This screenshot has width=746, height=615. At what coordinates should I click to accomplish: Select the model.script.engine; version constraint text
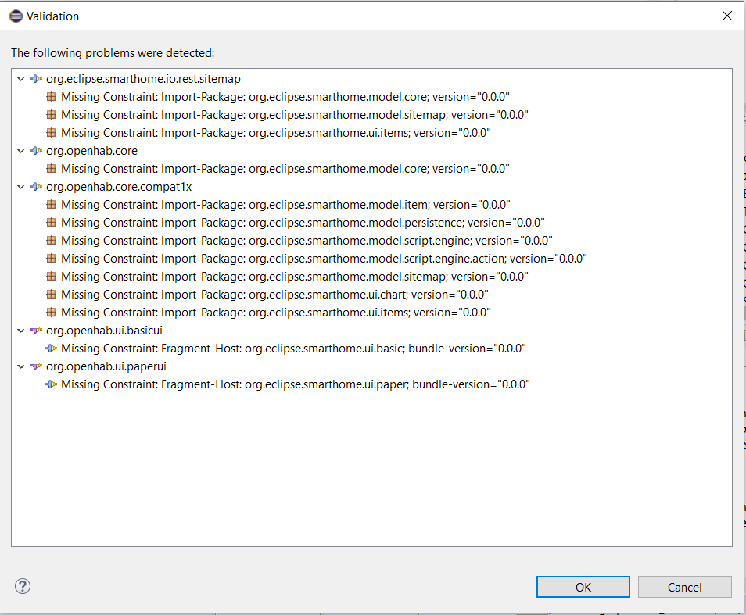tap(307, 241)
